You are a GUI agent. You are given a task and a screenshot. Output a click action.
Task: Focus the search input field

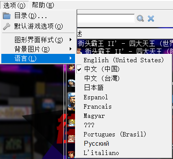(106, 19)
